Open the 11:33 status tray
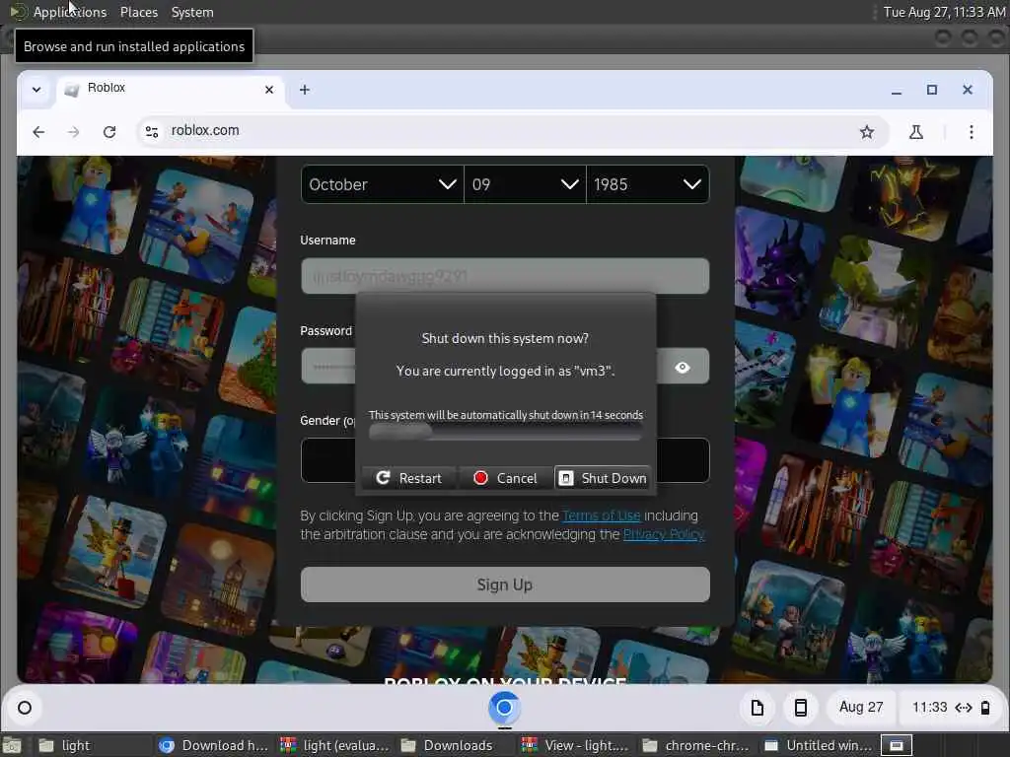This screenshot has height=757, width=1010. pos(950,708)
